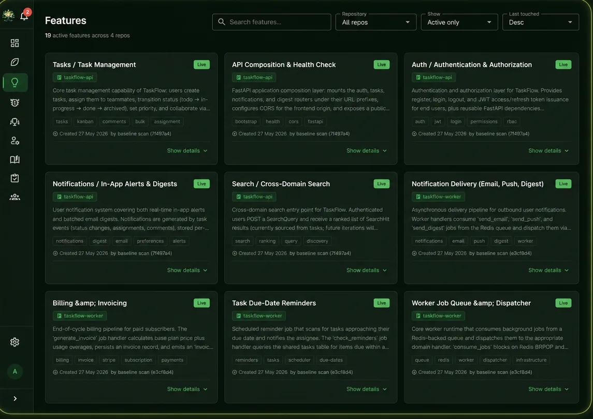Click the stripe tag

tap(109, 360)
